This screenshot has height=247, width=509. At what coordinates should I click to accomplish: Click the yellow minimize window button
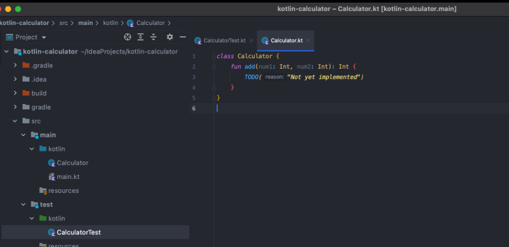tap(8, 9)
